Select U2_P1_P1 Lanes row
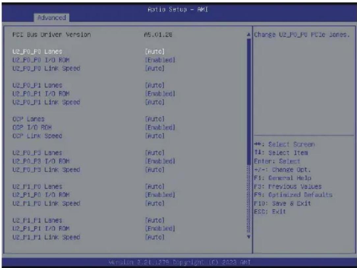The width and height of the screenshot is (357, 268). pos(37,220)
